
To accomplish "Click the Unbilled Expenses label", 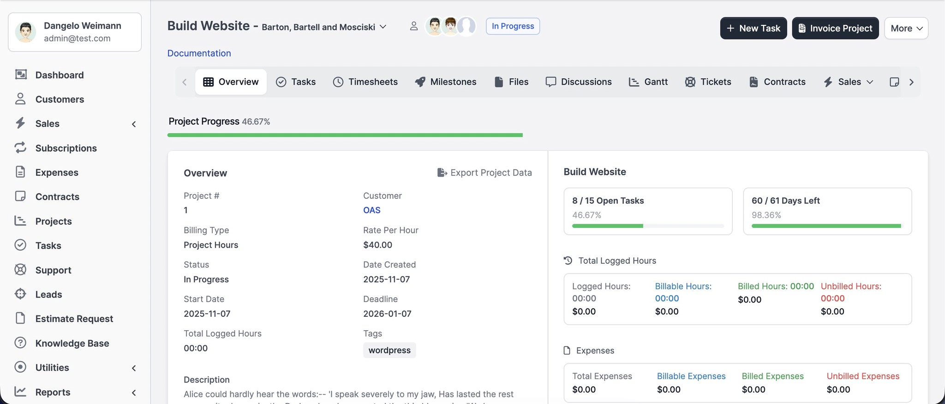I will point(863,376).
